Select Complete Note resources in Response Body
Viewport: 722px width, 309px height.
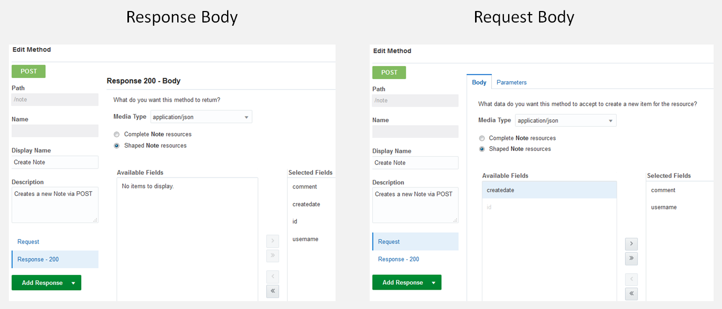(x=116, y=135)
